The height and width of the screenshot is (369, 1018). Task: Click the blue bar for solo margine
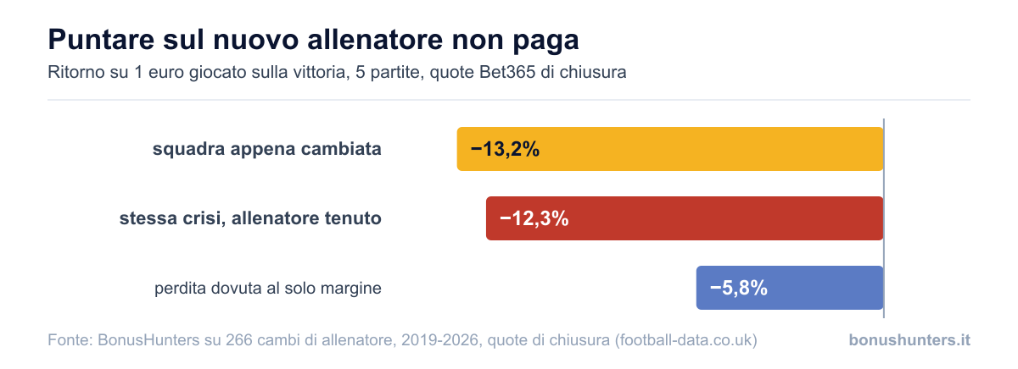[790, 288]
